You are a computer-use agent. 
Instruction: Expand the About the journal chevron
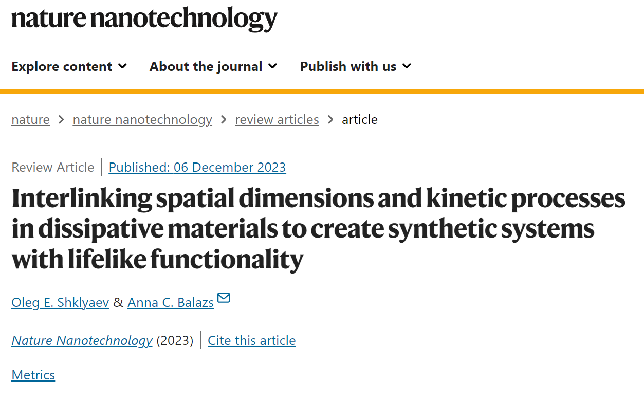tap(272, 66)
